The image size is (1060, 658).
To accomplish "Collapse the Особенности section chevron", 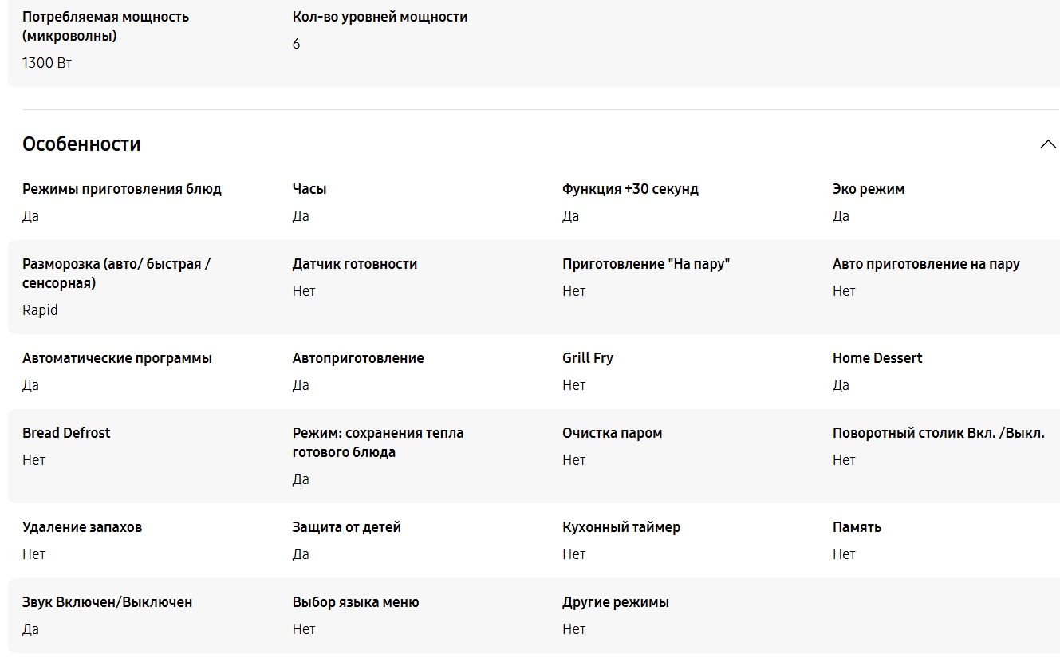I will pyautogui.click(x=1048, y=144).
